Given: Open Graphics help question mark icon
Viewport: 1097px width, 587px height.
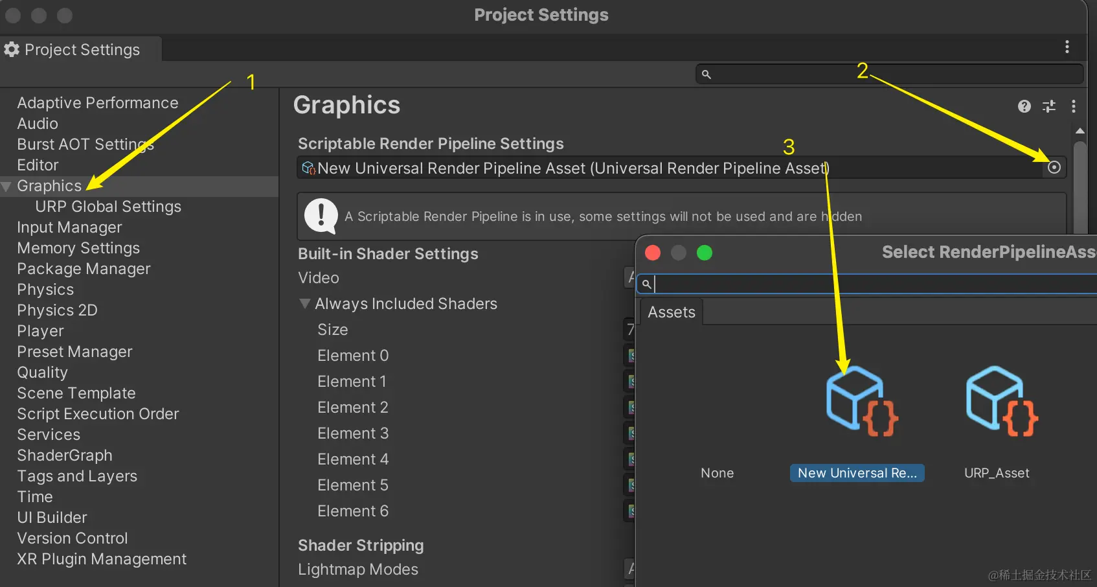Looking at the screenshot, I should tap(1024, 106).
